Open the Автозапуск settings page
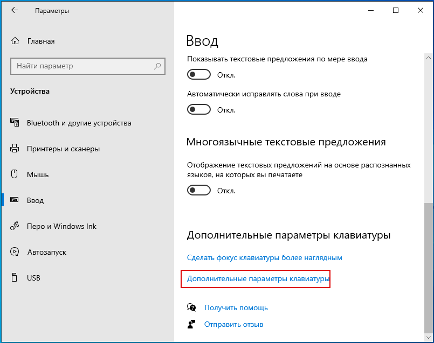The image size is (434, 343). [47, 252]
